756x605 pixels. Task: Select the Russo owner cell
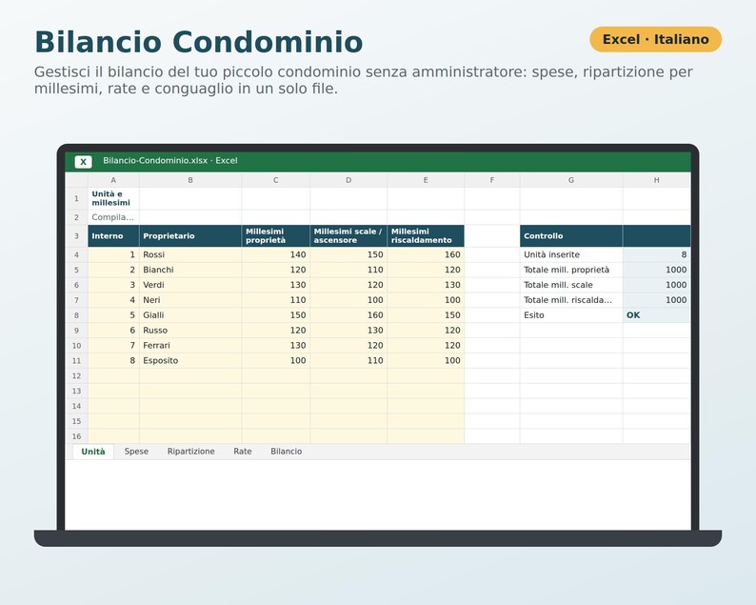pos(190,331)
